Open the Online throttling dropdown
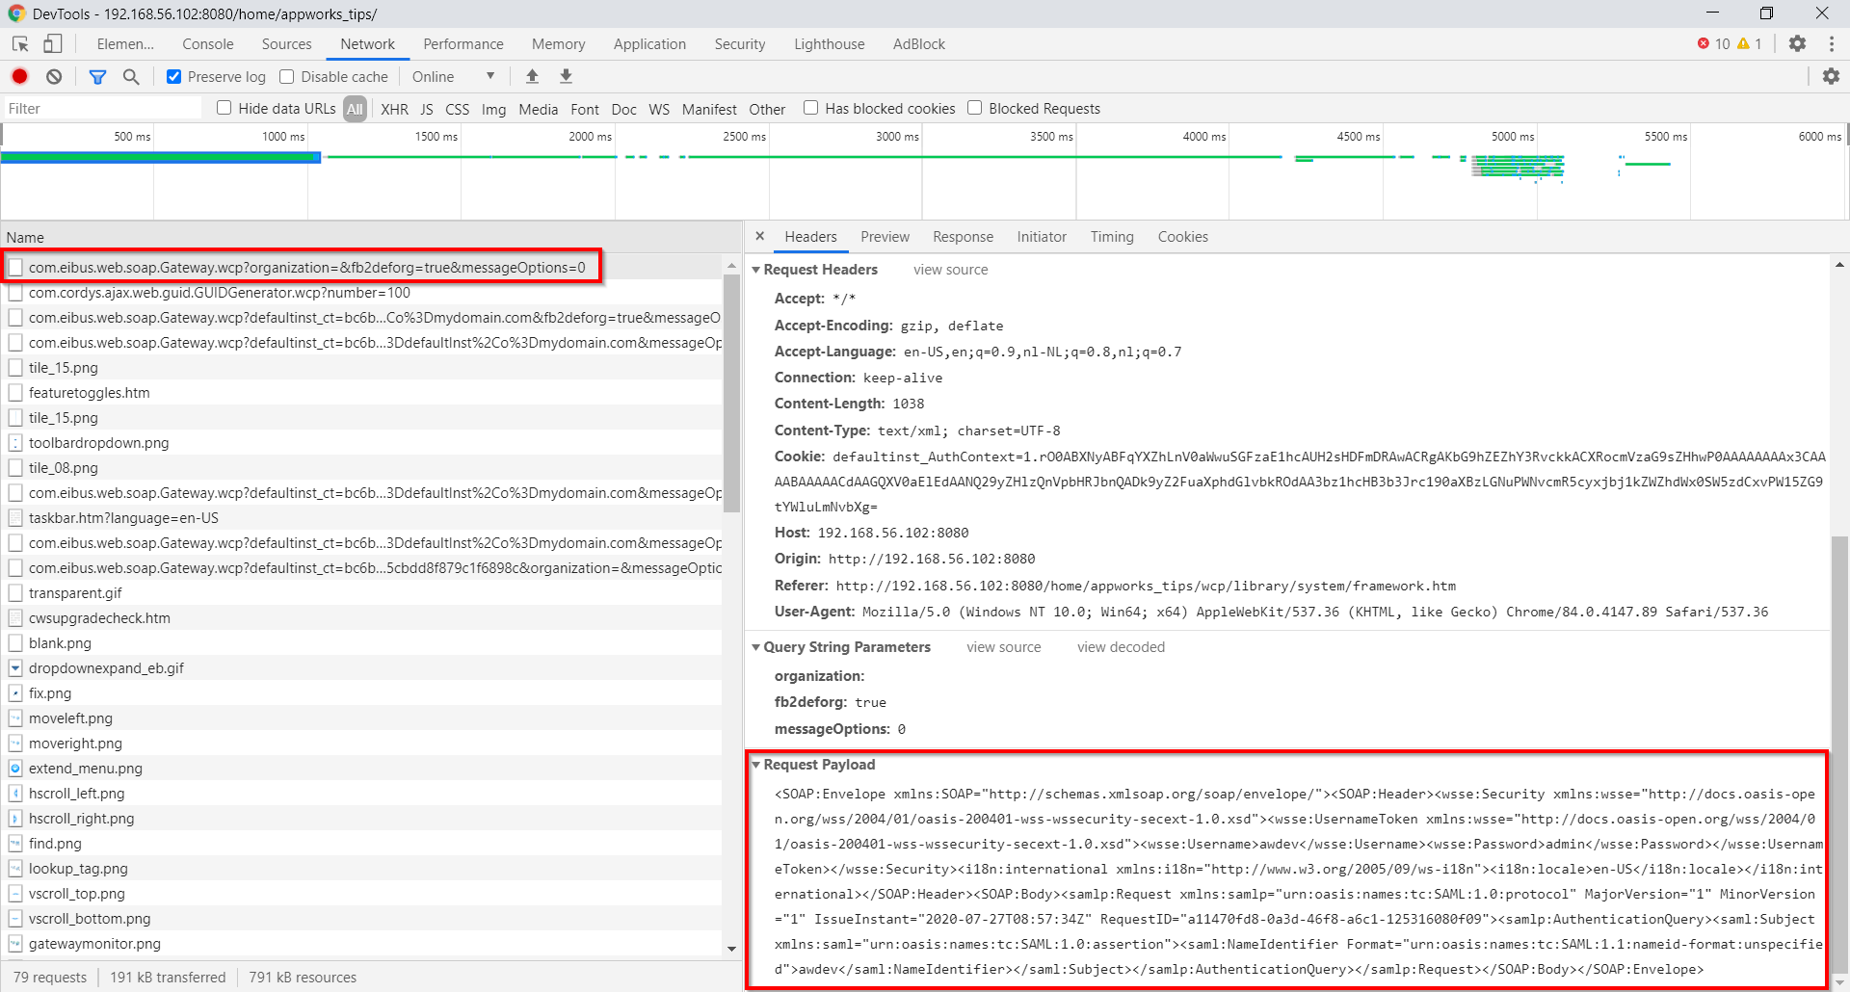 coord(453,76)
